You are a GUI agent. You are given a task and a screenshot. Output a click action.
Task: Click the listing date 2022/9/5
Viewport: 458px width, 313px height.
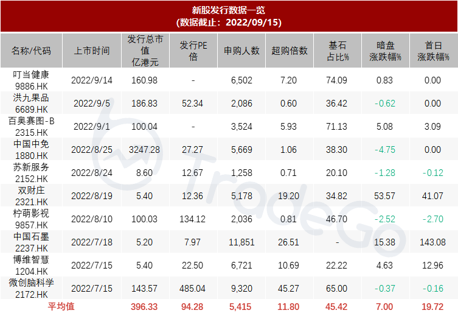[x=92, y=104]
